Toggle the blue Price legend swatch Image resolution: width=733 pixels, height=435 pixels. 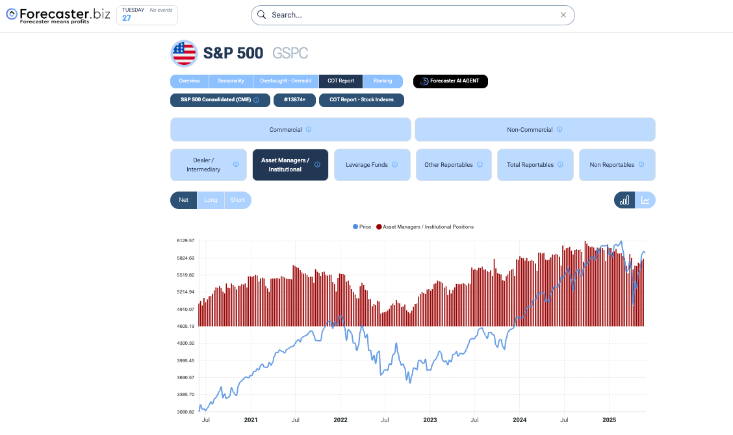[x=355, y=227]
